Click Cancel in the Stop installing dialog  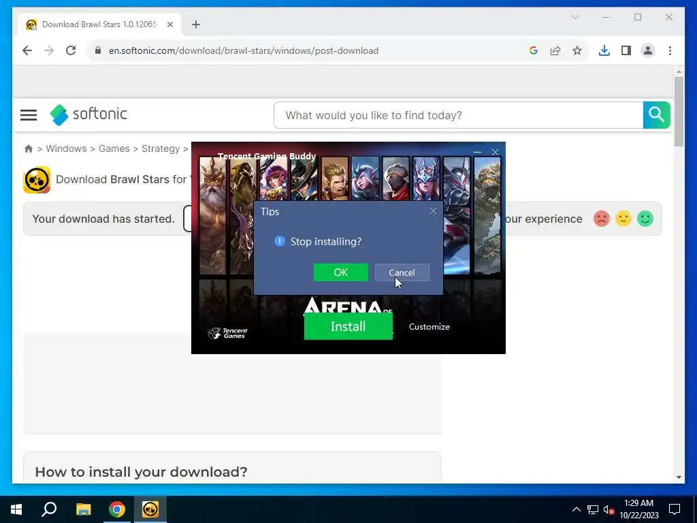tap(402, 272)
